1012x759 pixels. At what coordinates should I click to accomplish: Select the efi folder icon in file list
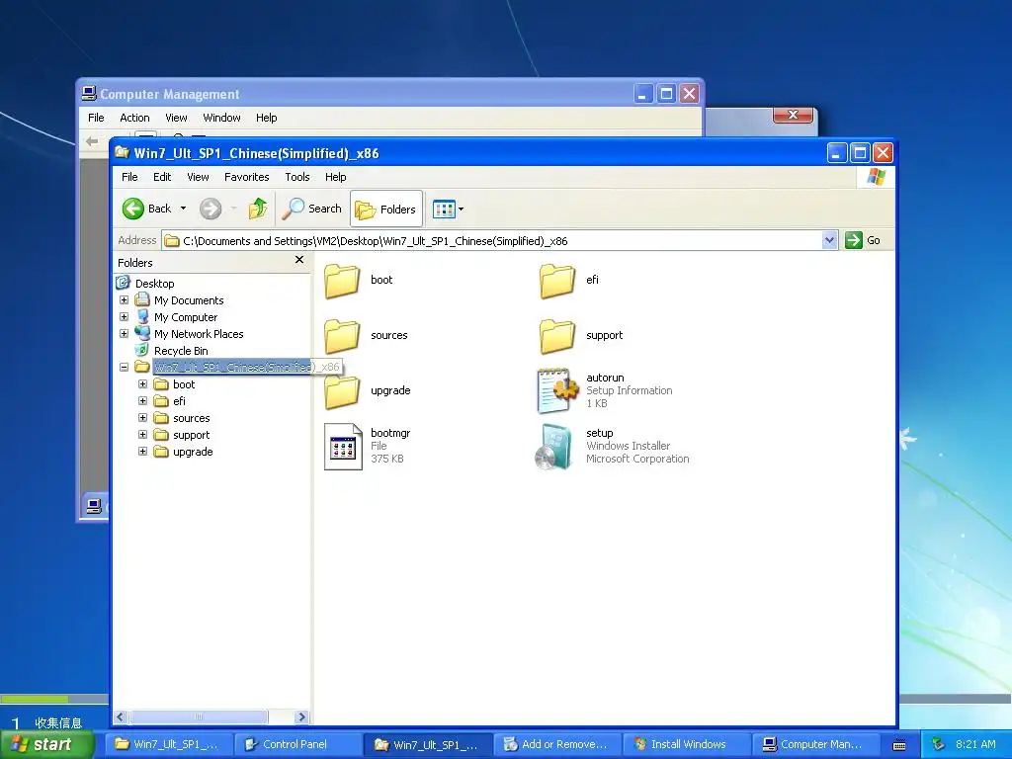pyautogui.click(x=557, y=281)
